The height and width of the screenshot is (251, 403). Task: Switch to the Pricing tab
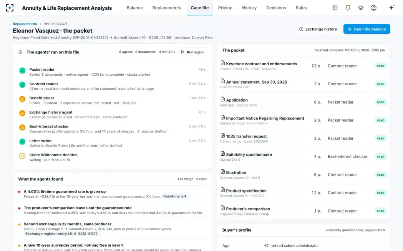point(225,8)
